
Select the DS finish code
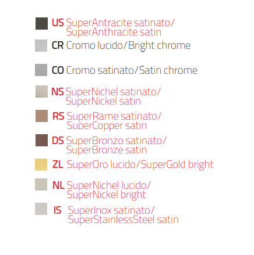[x=58, y=141]
